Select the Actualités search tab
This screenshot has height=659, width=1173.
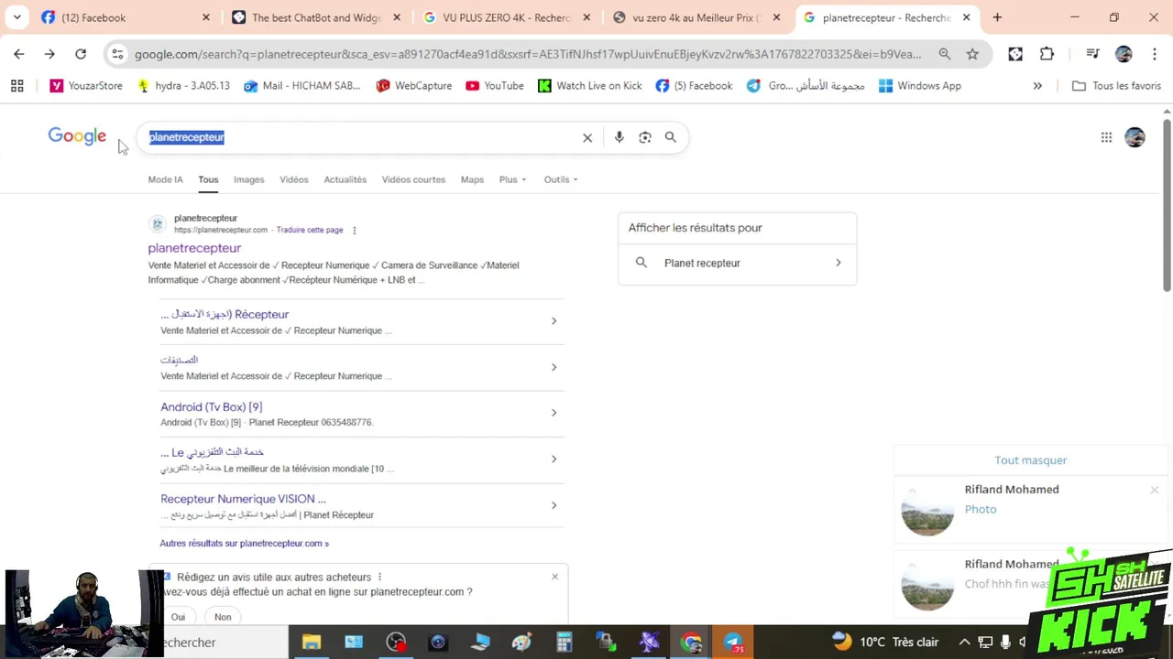[x=345, y=179]
